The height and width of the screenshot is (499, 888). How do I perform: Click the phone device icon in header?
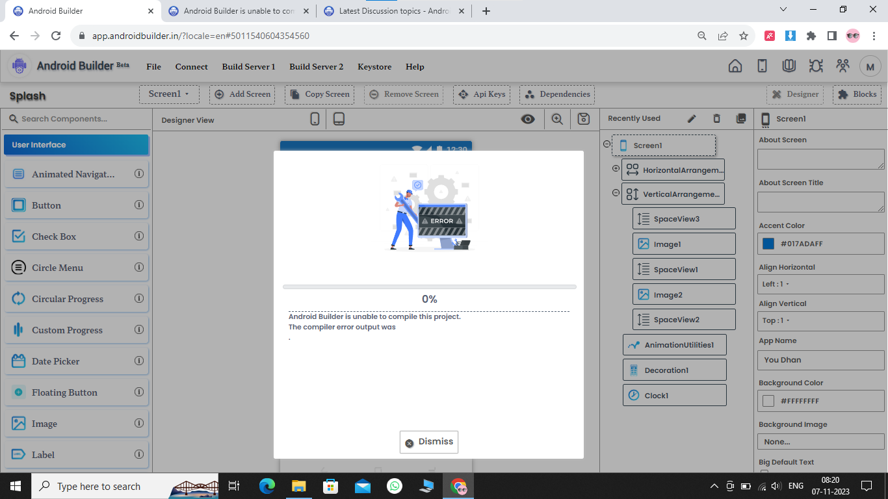763,66
